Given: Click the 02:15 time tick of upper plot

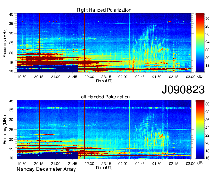Looking at the screenshot, I should pos(174,77).
